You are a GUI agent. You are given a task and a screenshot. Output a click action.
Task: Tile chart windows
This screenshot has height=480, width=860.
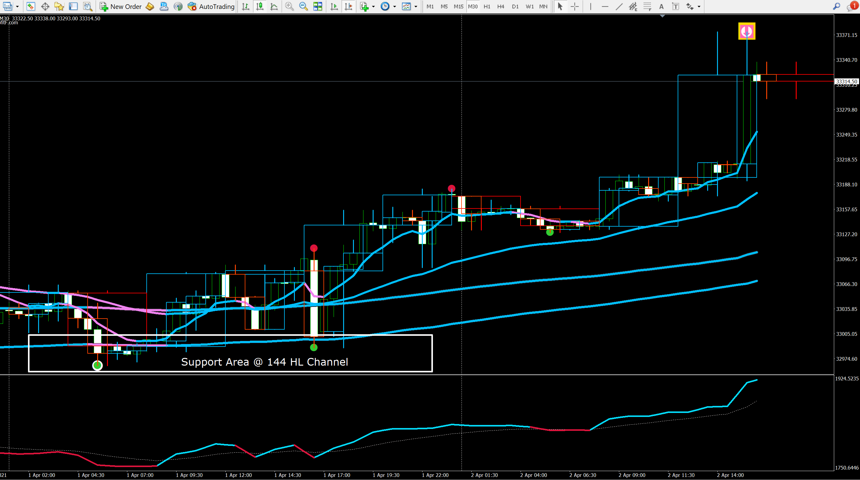[x=318, y=6]
